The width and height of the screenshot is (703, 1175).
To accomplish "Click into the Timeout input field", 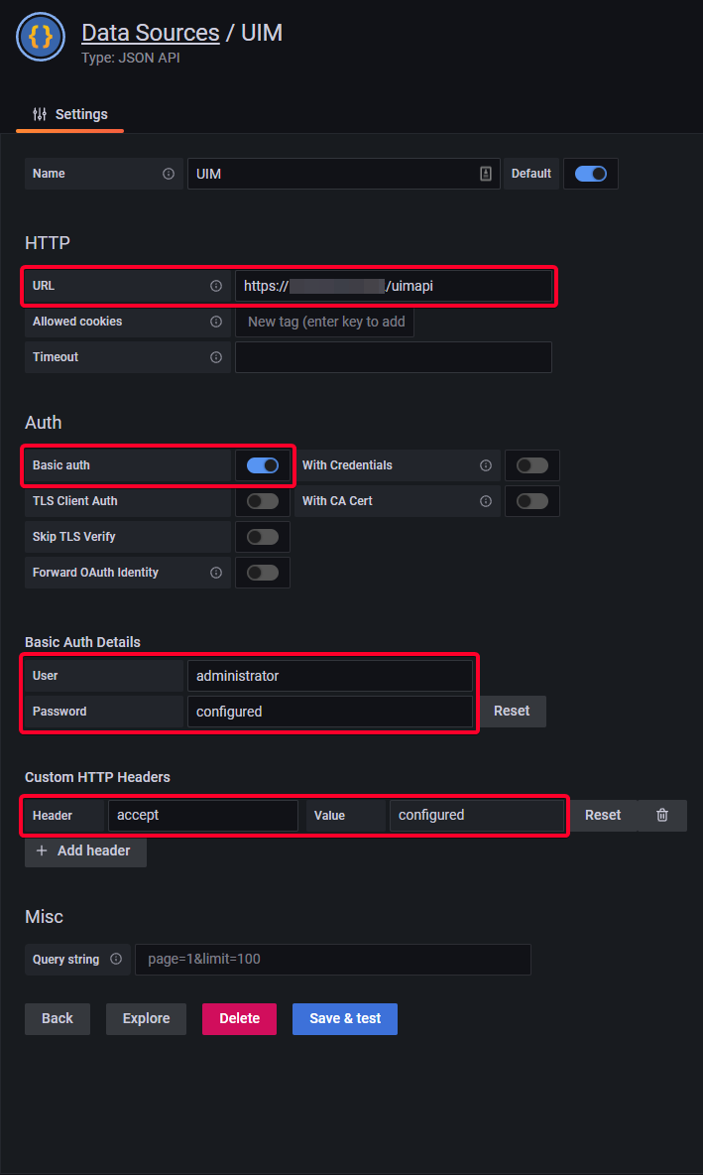I will (x=394, y=357).
